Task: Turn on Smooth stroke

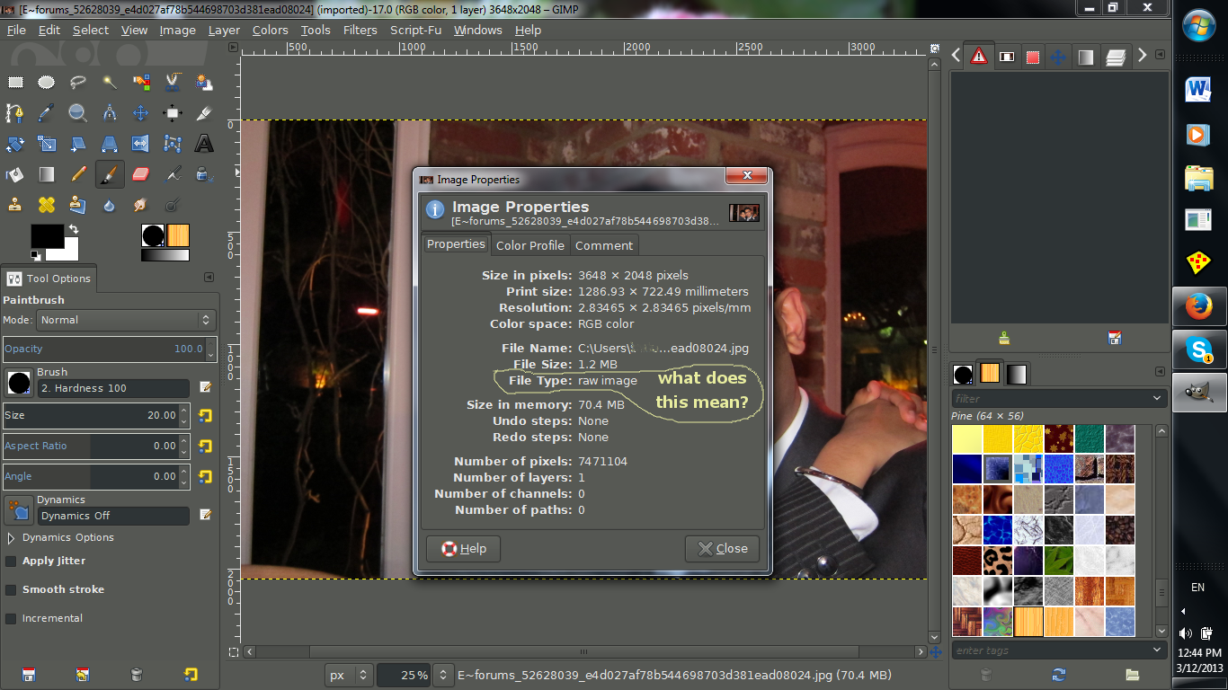Action: pyautogui.click(x=9, y=589)
